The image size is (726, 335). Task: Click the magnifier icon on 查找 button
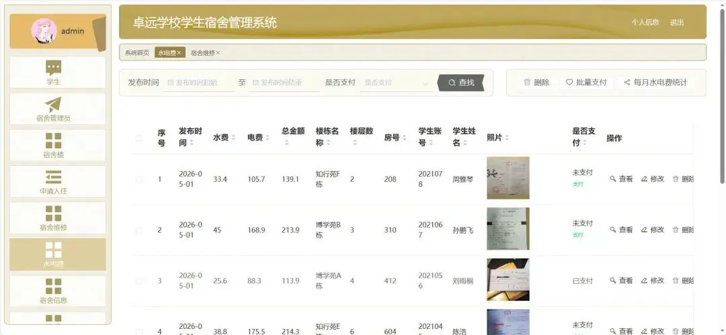pyautogui.click(x=452, y=83)
